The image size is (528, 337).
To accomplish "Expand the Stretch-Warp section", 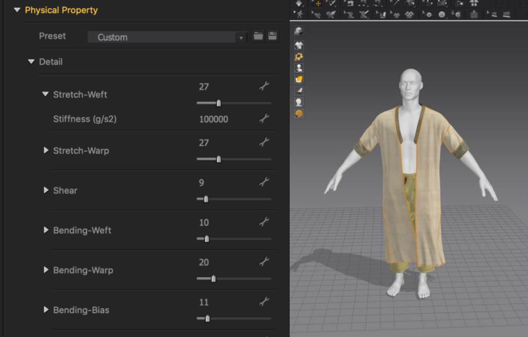I will point(46,150).
